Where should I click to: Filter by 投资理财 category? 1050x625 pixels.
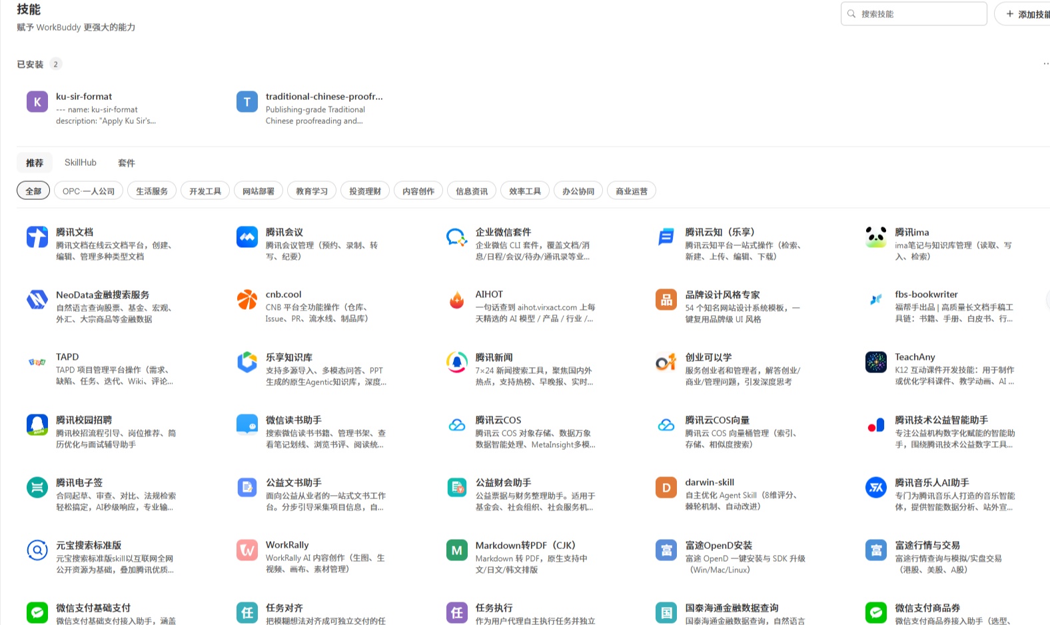tap(365, 191)
